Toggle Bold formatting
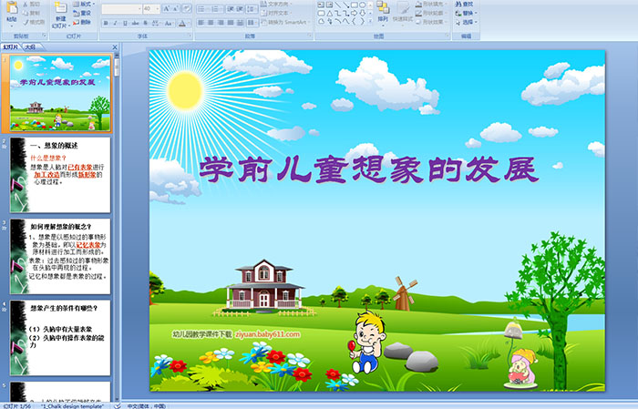 pos(106,23)
